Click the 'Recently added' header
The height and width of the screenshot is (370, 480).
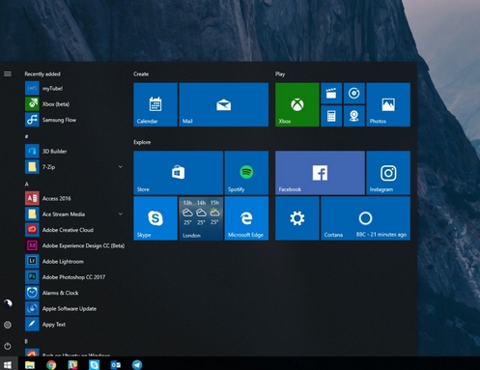tap(42, 74)
